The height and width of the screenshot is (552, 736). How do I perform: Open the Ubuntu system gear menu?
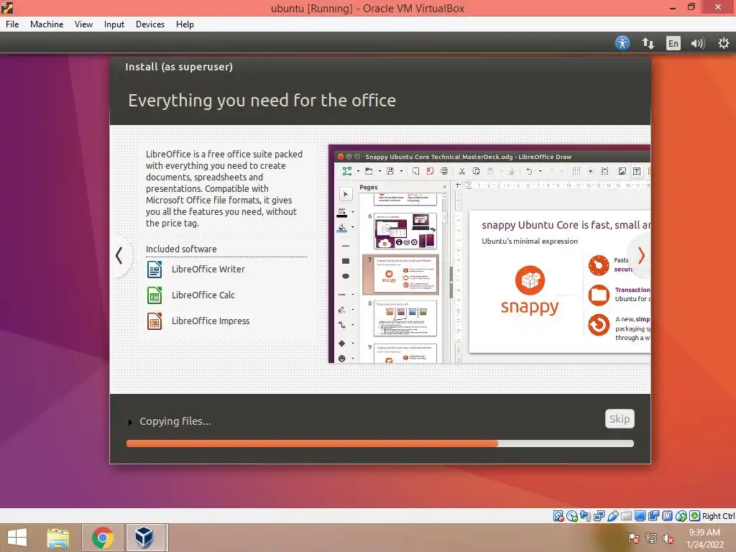[724, 43]
